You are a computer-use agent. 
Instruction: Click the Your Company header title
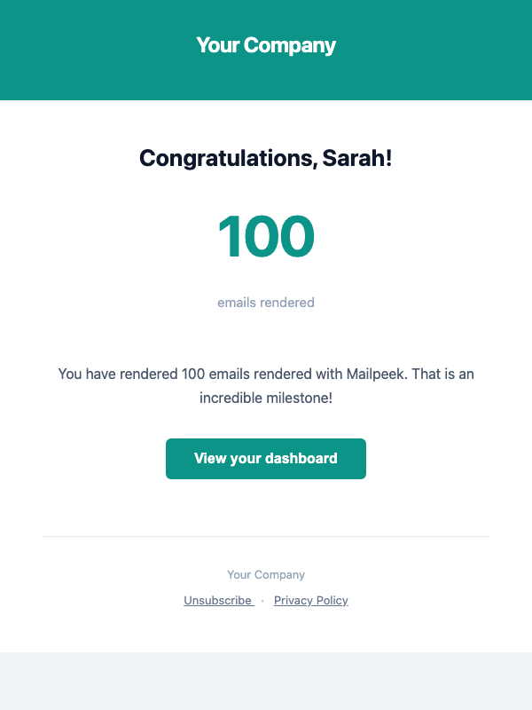pyautogui.click(x=266, y=45)
